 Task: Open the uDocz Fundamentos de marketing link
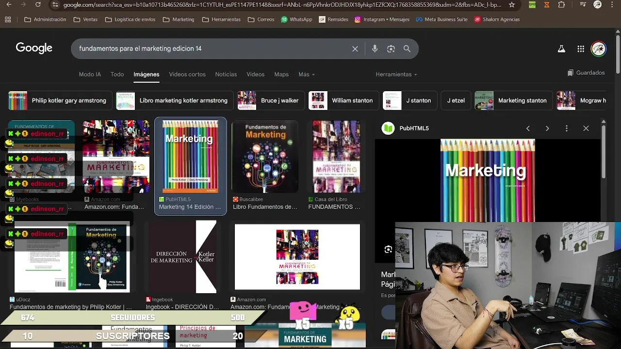(x=71, y=307)
